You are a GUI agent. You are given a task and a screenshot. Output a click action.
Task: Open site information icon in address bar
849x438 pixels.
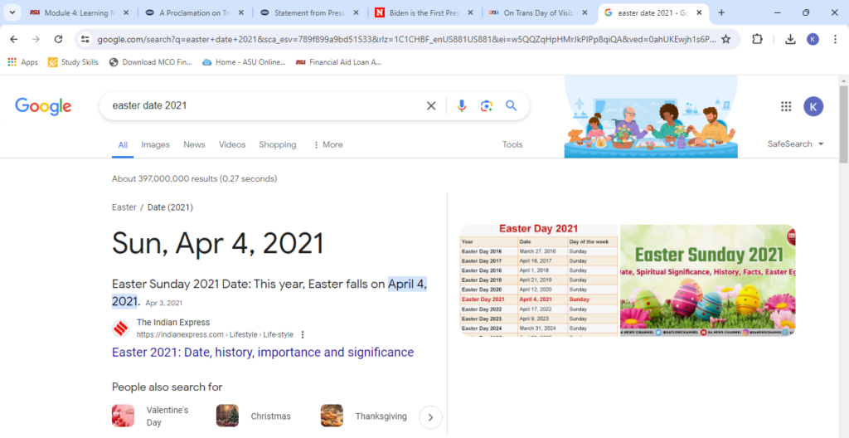click(84, 39)
